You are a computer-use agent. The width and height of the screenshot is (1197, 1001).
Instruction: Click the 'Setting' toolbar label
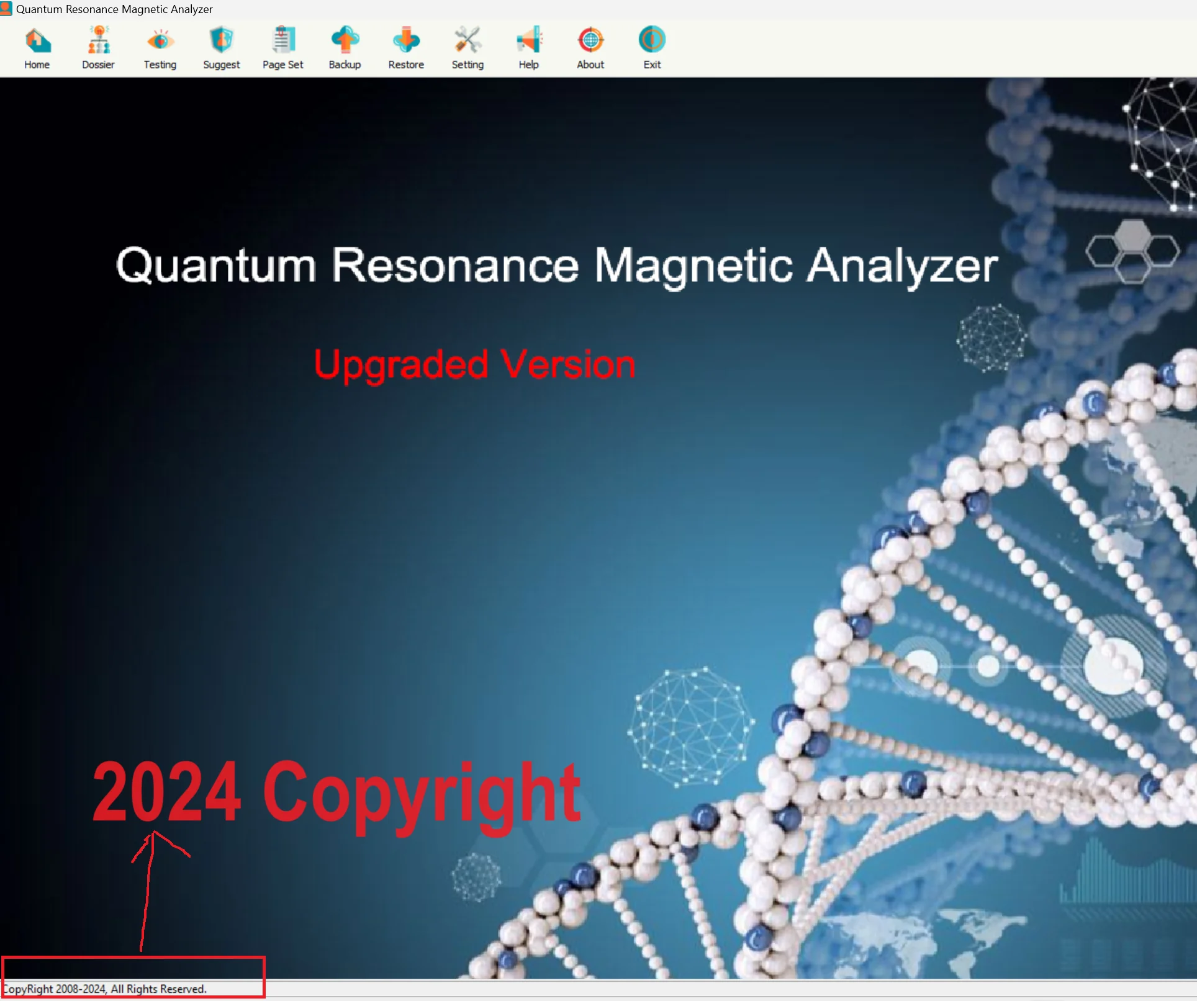pos(468,65)
